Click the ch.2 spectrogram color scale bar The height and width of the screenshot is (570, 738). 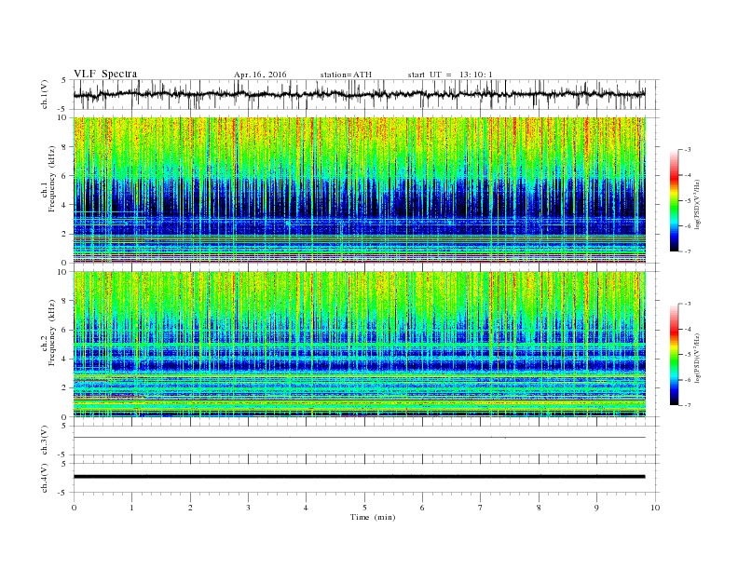pyautogui.click(x=674, y=354)
